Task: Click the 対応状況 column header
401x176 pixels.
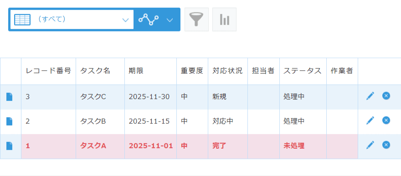Action: click(x=228, y=71)
